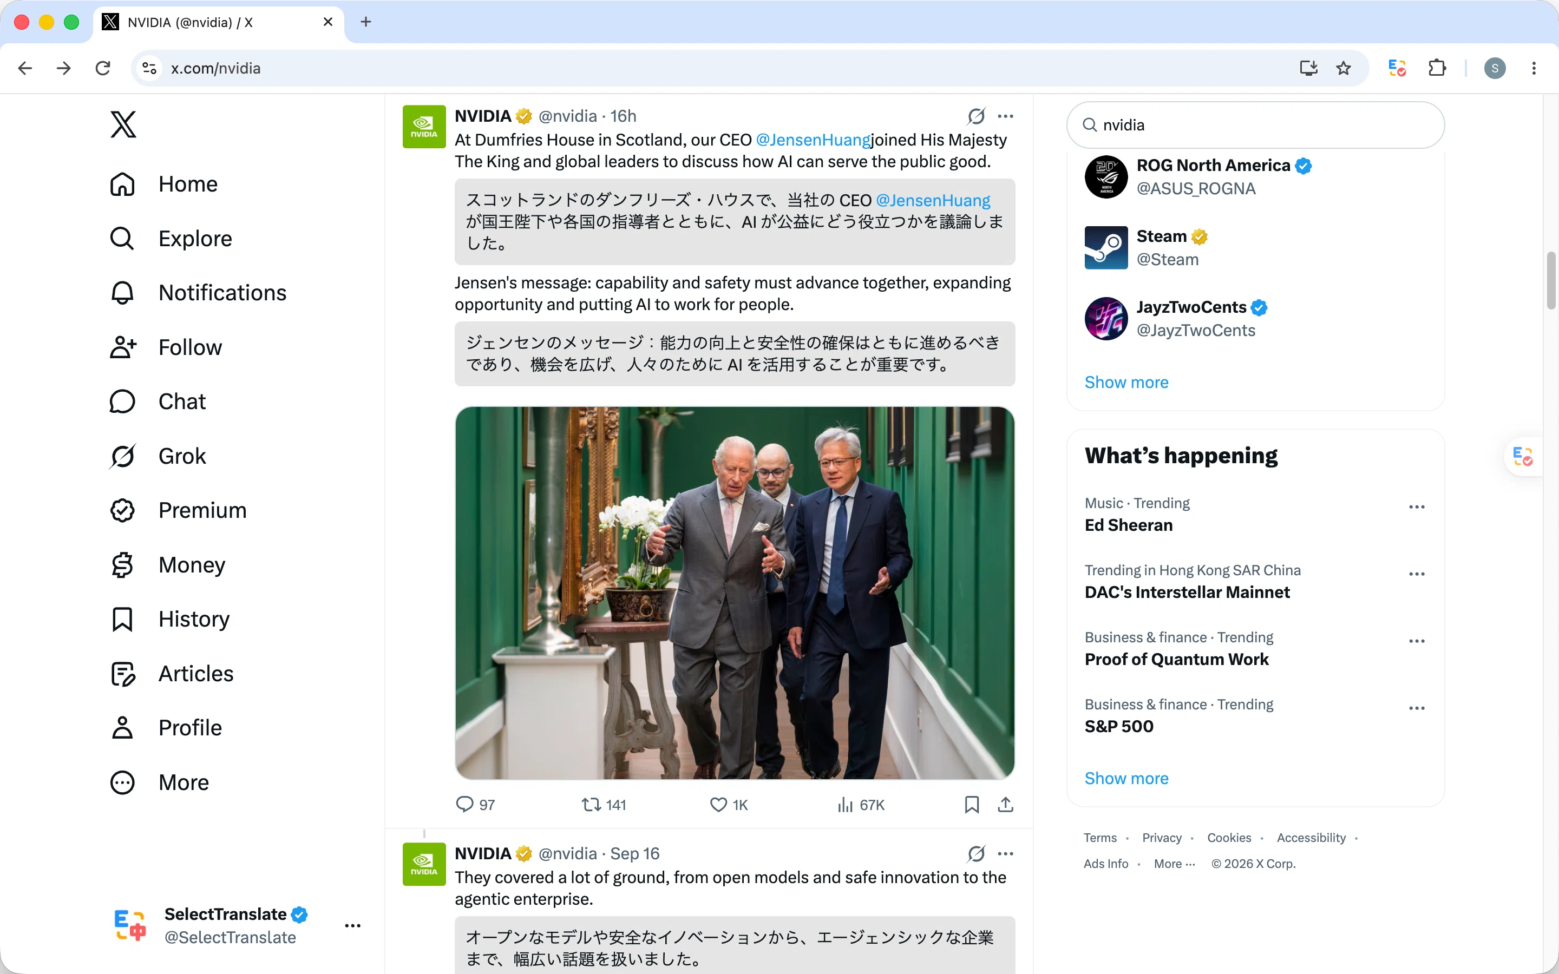Click NVIDIA avatar on the 16h post
The height and width of the screenshot is (974, 1559).
coord(424,127)
